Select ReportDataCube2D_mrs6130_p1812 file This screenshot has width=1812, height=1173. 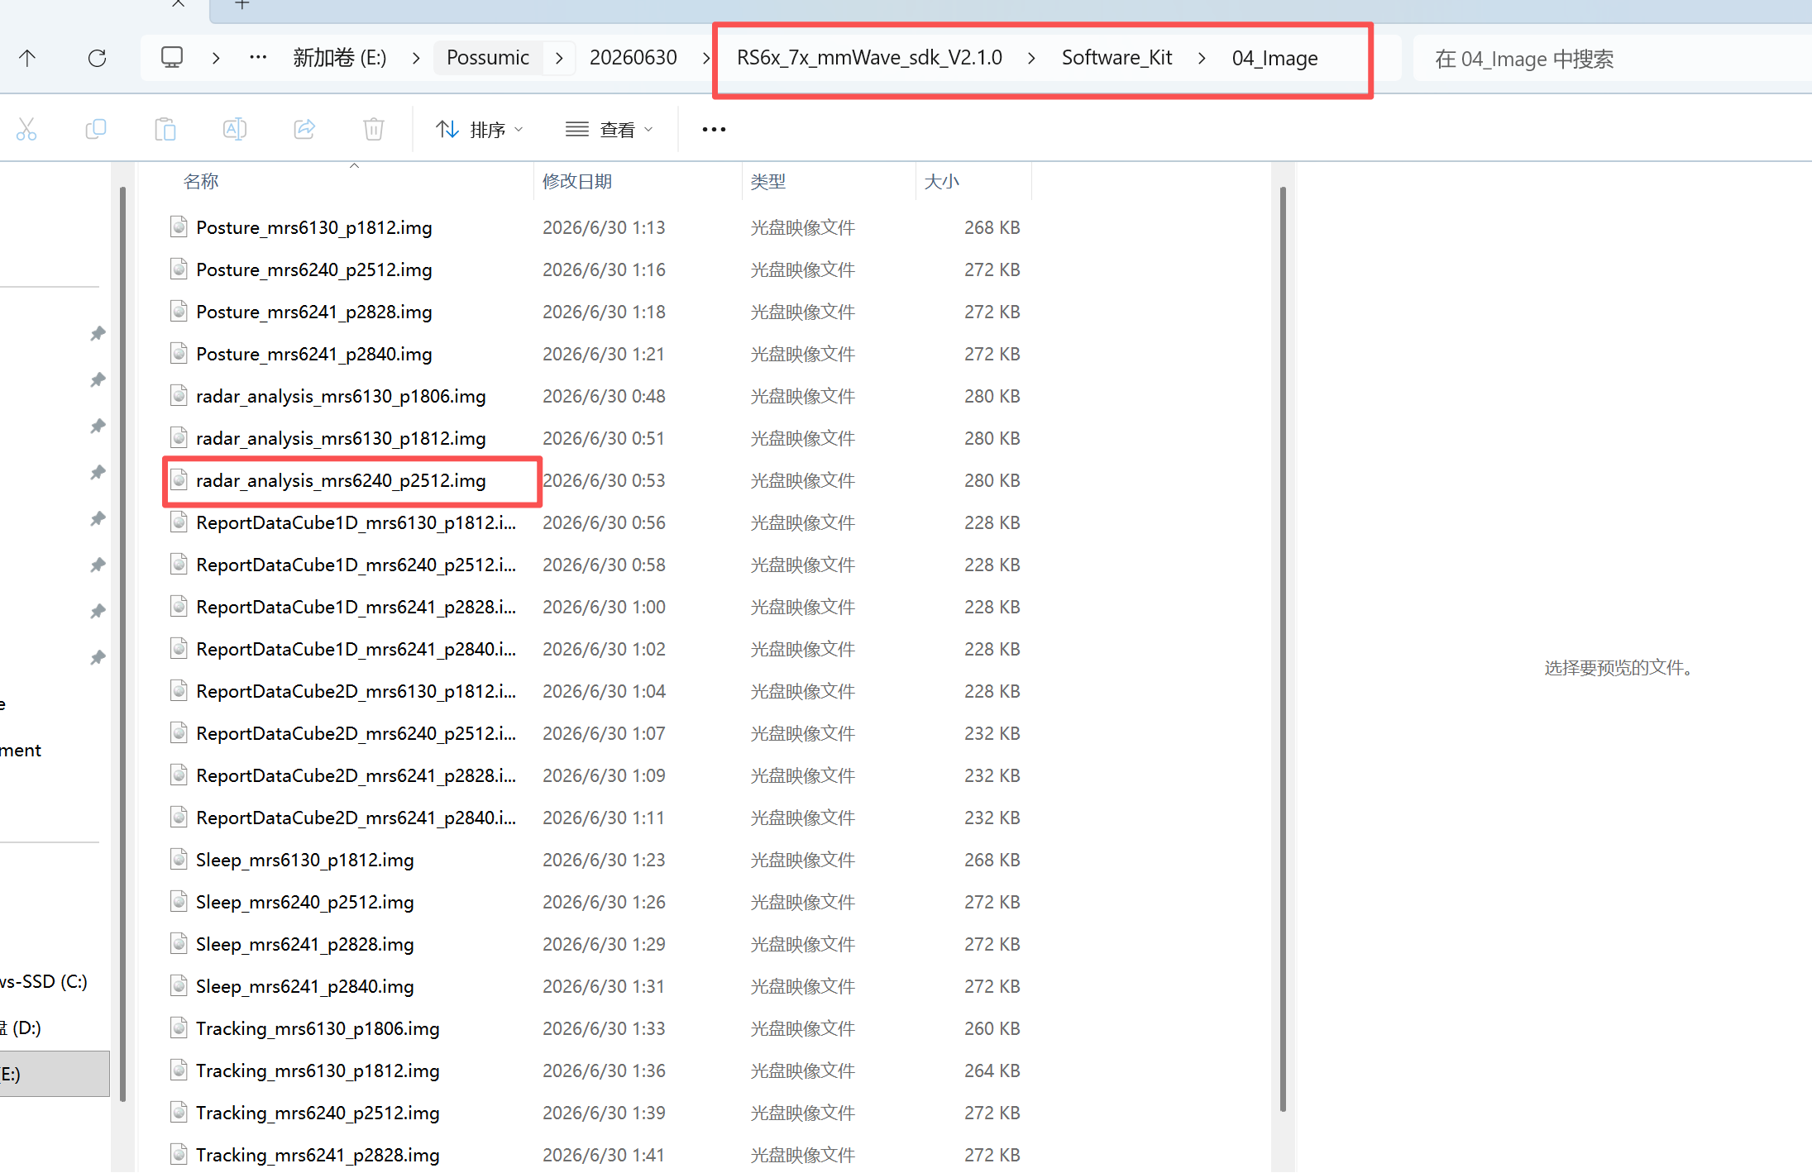(356, 691)
